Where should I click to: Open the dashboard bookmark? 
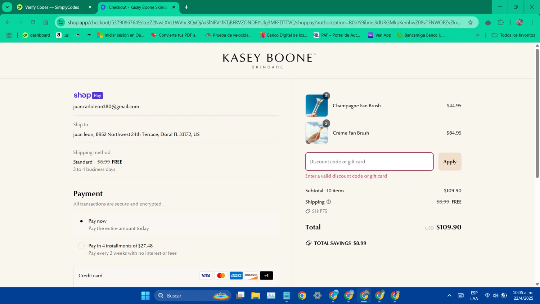(x=36, y=35)
